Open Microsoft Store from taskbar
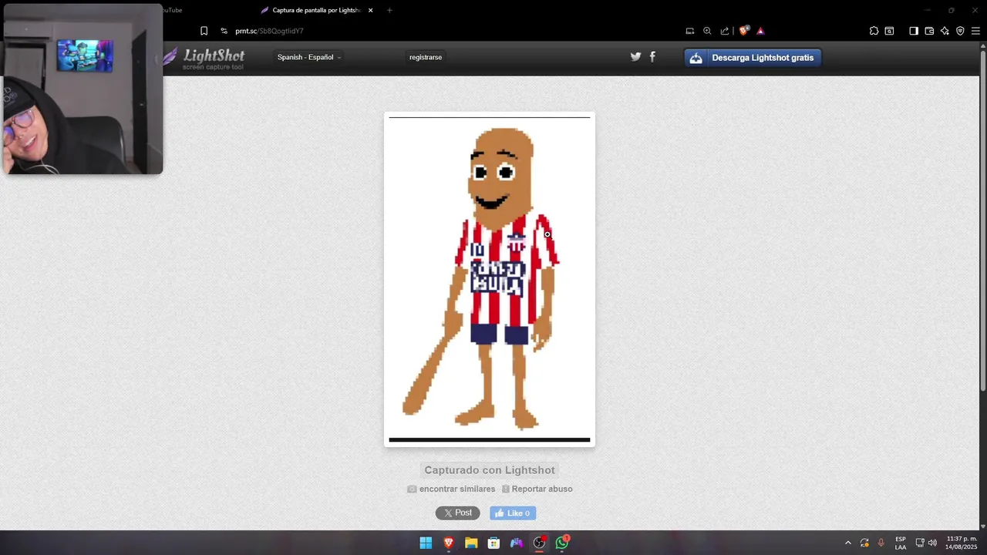Screen dimensions: 987x555 click(x=493, y=543)
